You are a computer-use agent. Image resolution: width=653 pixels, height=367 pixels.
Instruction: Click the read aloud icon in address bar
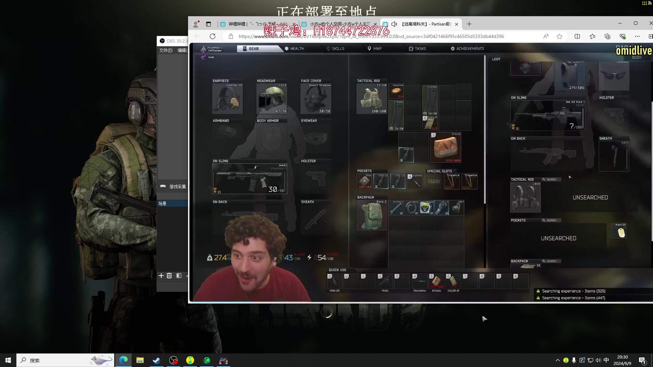pos(546,36)
